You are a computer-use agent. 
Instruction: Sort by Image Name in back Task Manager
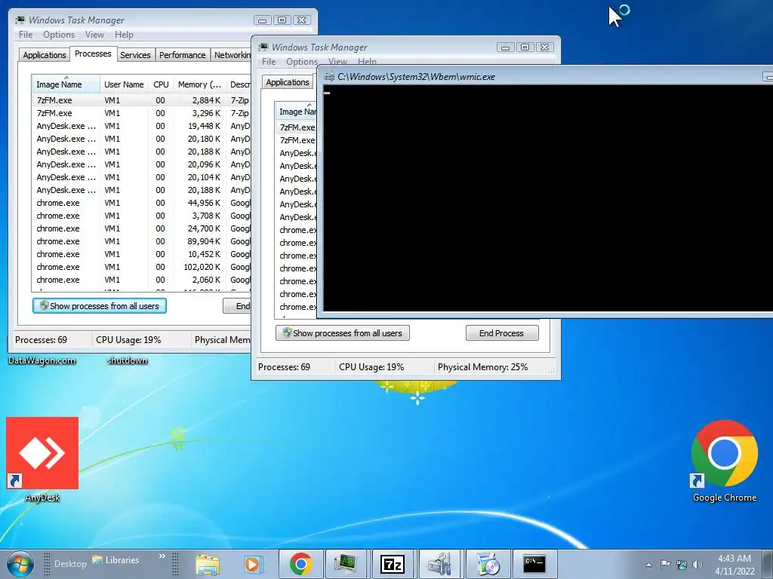tap(66, 84)
